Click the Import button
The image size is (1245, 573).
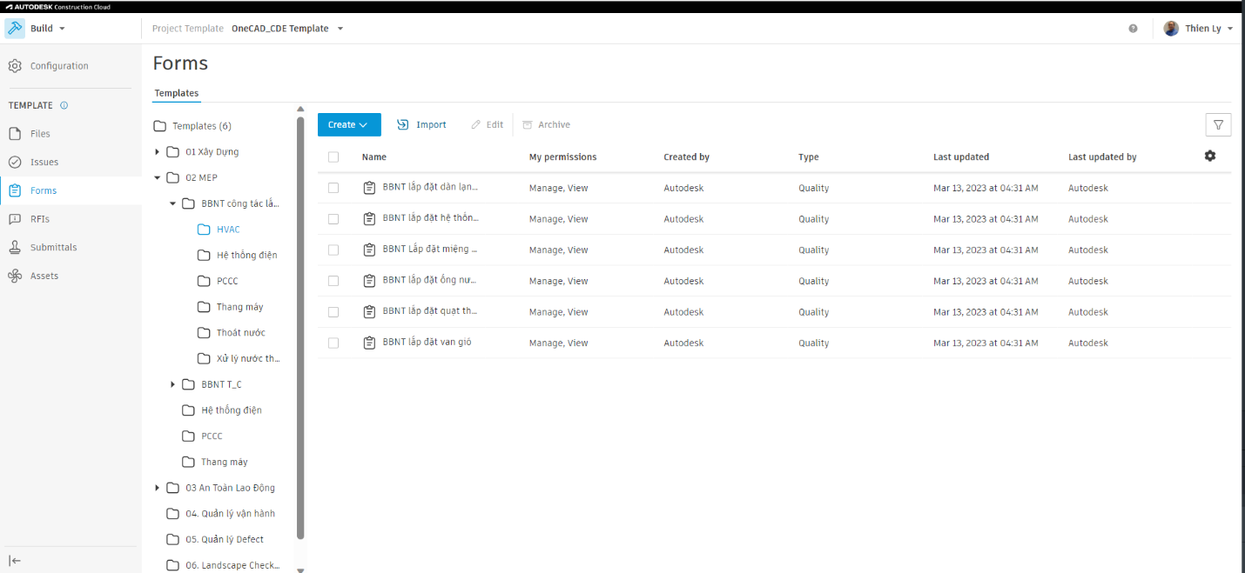(421, 124)
